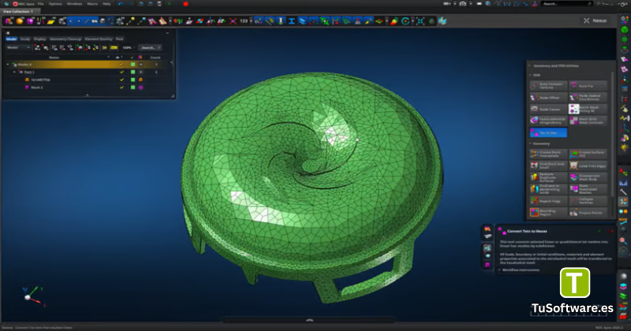Open the 100% zoom dropdown
The image size is (631, 331).
click(129, 47)
